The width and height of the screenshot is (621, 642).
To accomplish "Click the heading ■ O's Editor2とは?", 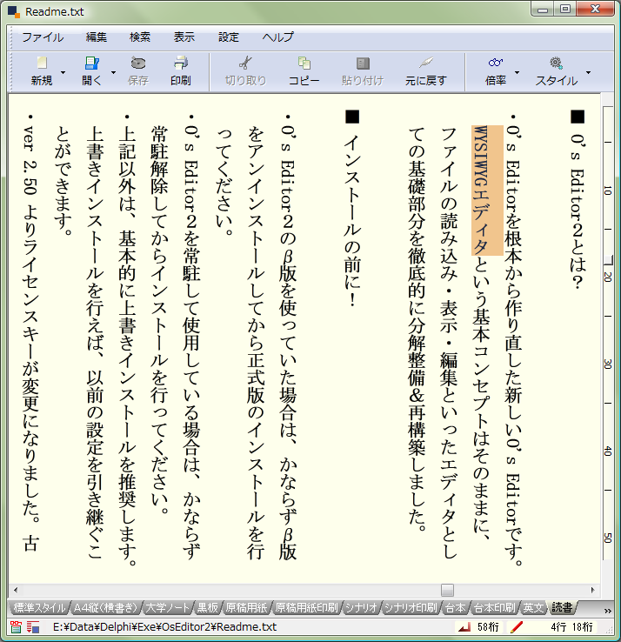I will pos(578,200).
